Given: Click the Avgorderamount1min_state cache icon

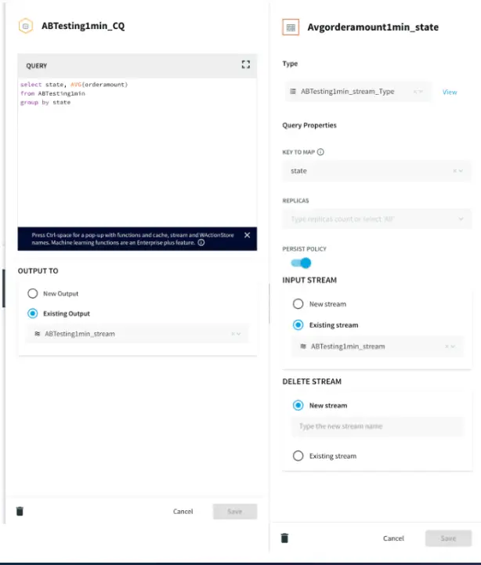Looking at the screenshot, I should [x=291, y=27].
